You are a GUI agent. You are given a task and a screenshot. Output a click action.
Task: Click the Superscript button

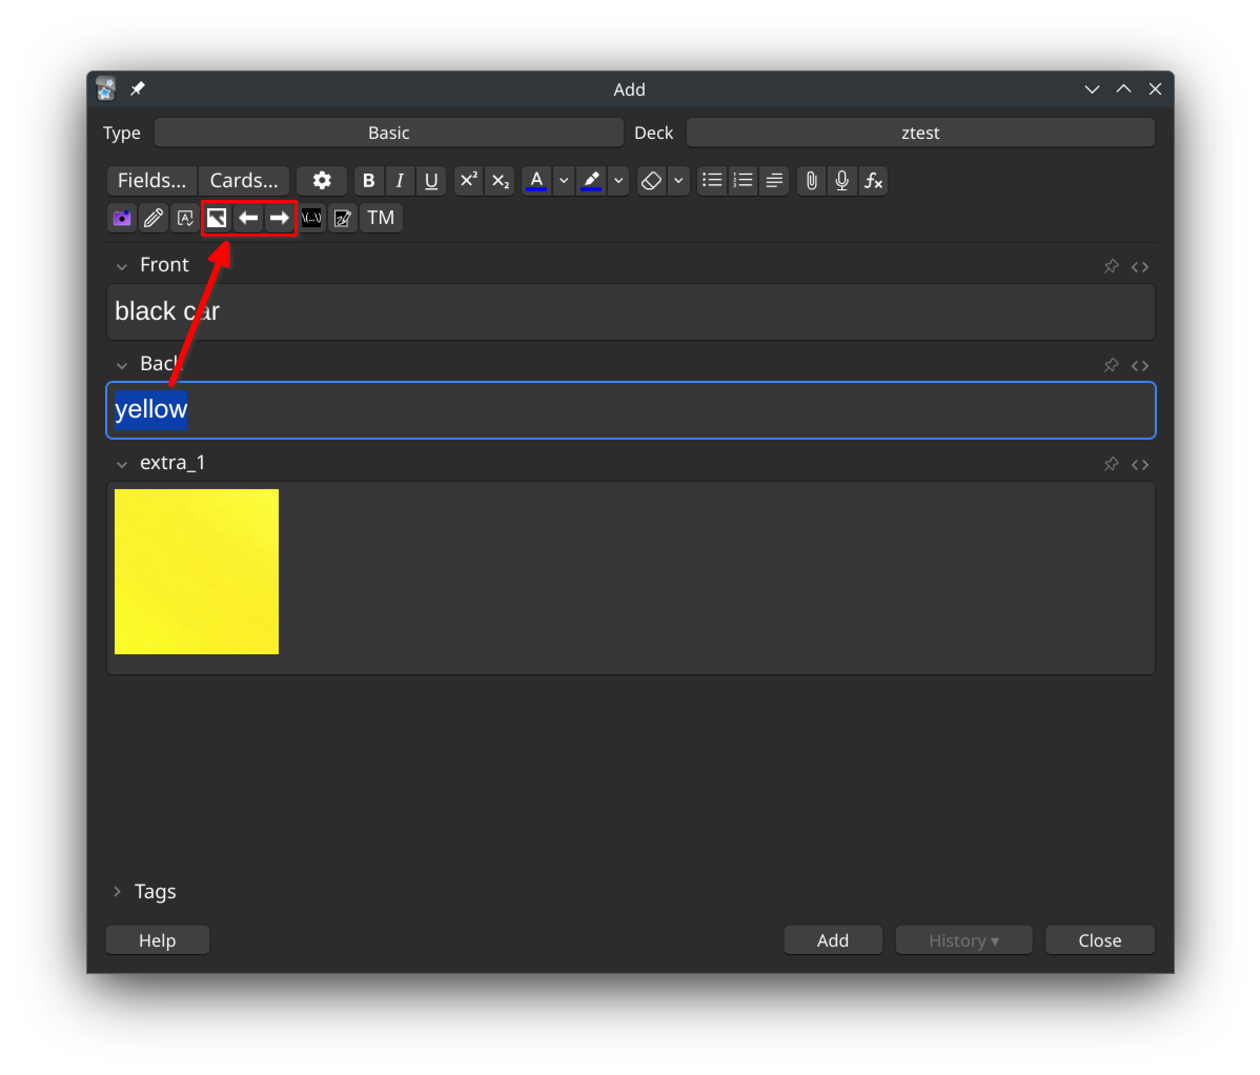[x=468, y=180]
